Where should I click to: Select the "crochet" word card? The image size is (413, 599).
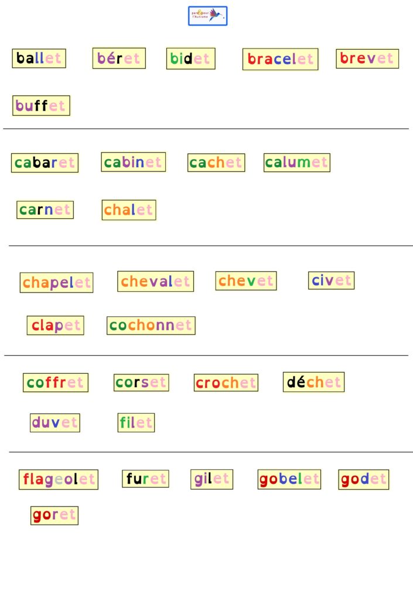226,383
